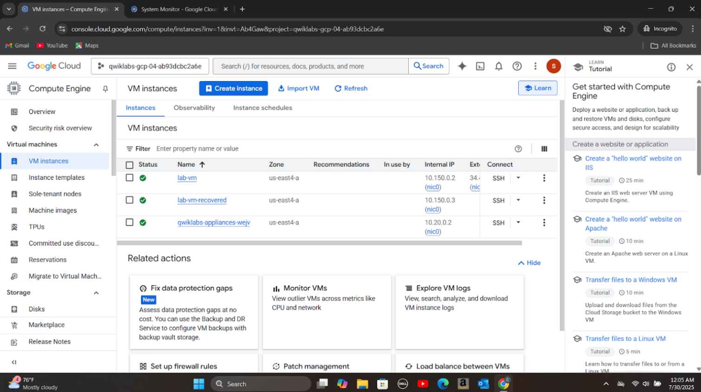Activate Cloud Shell terminal icon
The width and height of the screenshot is (701, 392).
tap(480, 66)
